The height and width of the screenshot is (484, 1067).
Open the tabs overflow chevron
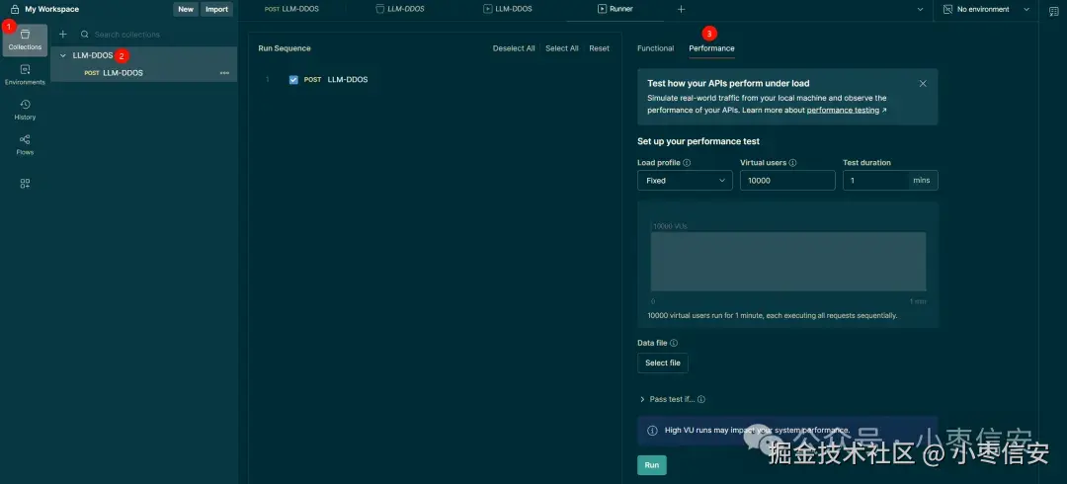coord(920,10)
